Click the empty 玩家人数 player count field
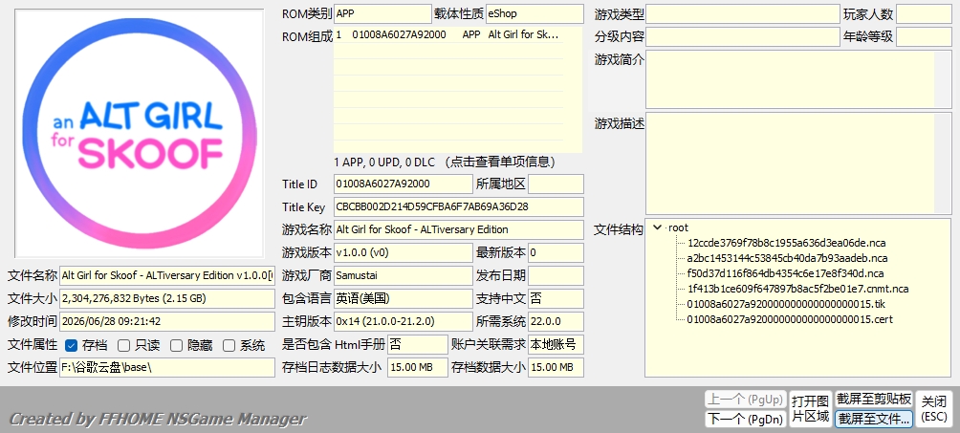This screenshot has width=960, height=433. (924, 14)
